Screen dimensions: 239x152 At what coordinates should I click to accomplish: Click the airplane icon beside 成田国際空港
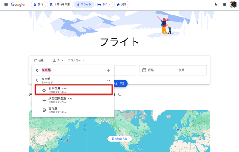pyautogui.click(x=44, y=100)
